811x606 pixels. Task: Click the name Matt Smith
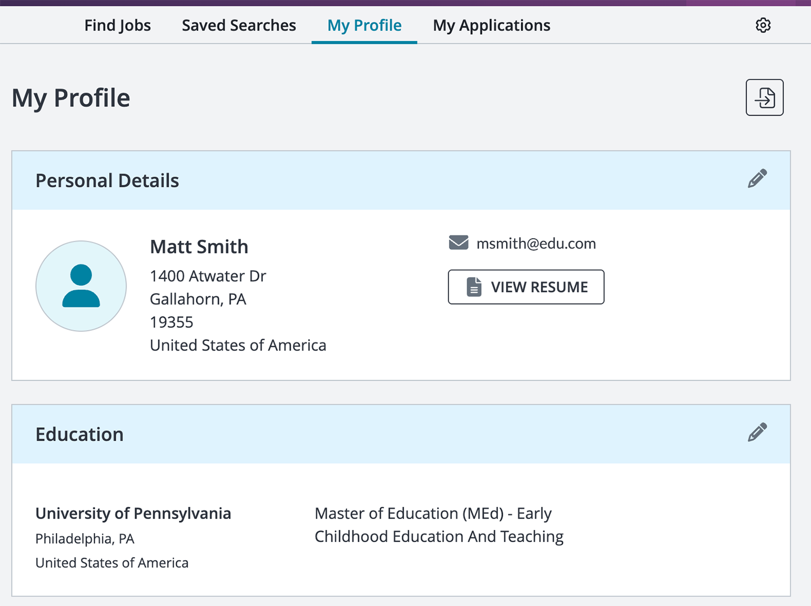pos(199,247)
